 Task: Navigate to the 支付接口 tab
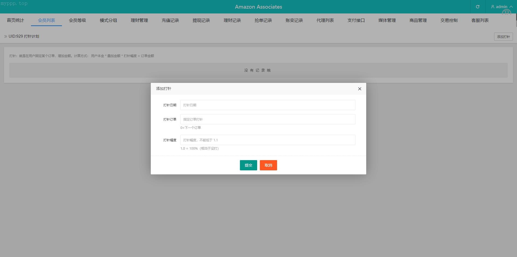(x=356, y=20)
